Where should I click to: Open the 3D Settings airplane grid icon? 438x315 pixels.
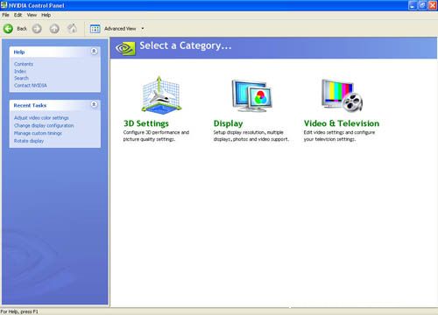tap(160, 94)
